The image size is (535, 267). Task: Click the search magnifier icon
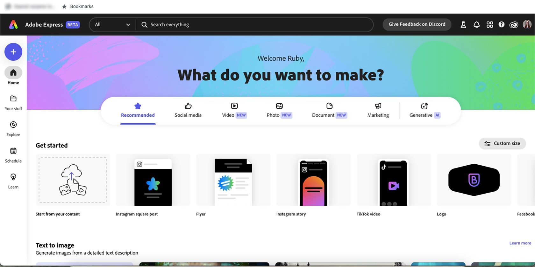click(x=144, y=24)
